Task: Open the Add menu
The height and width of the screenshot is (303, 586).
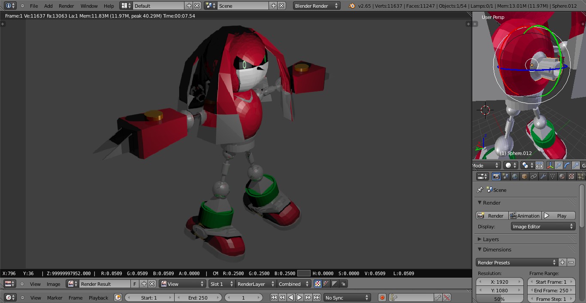Action: pyautogui.click(x=48, y=6)
